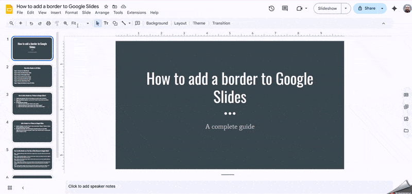
Task: Open version history clock icon
Action: (271, 8)
